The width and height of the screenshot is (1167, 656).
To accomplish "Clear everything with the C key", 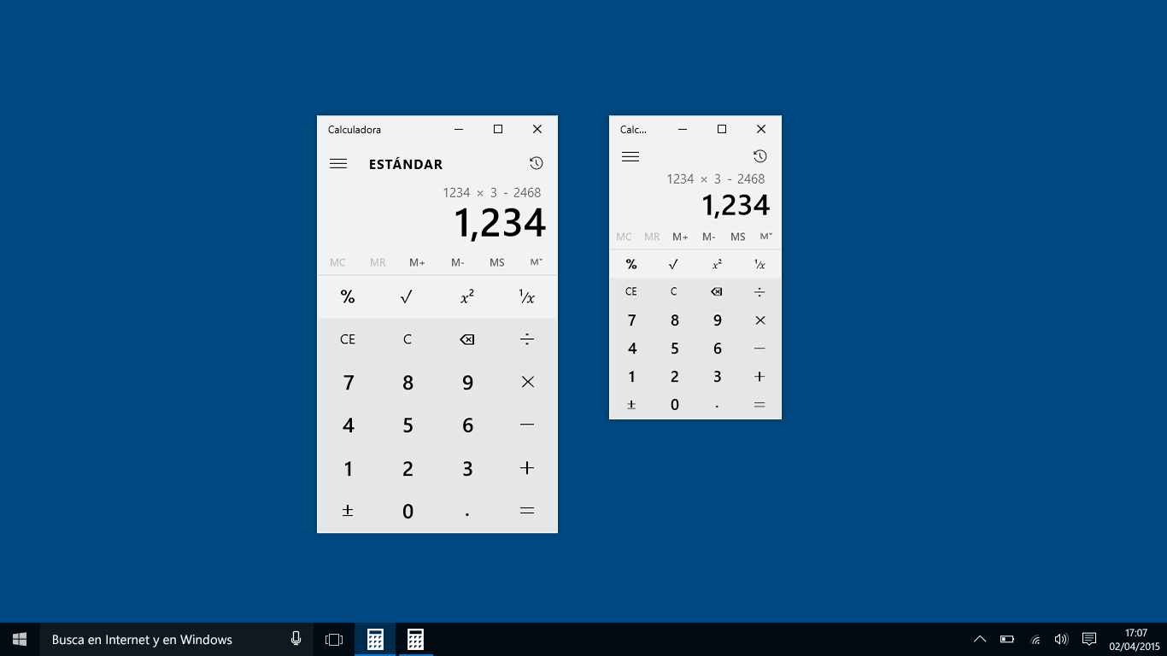I will 407,339.
